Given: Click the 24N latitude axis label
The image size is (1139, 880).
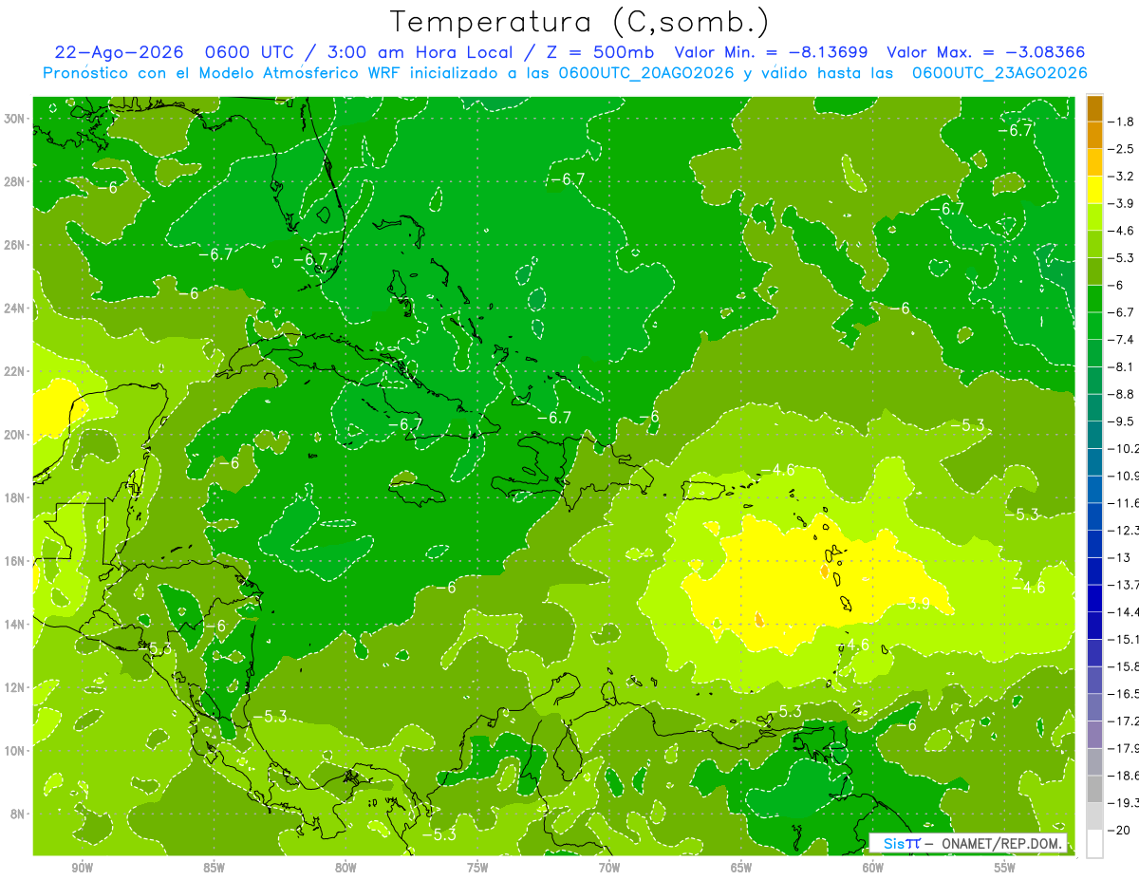Looking at the screenshot, I should (15, 309).
